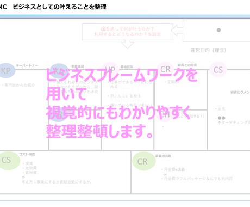Select the 女性 customer segment bullet

220,109
